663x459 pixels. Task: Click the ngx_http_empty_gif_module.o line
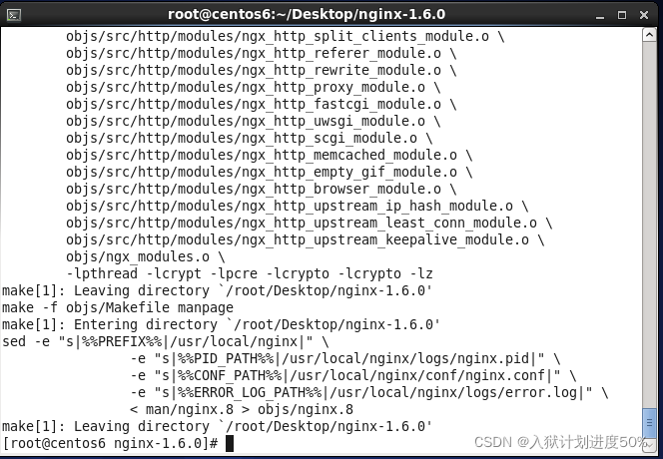click(x=269, y=172)
